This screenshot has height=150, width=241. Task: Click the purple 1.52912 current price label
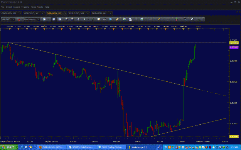234,47
